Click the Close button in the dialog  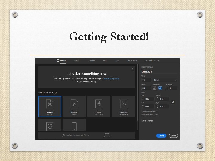click(173, 136)
